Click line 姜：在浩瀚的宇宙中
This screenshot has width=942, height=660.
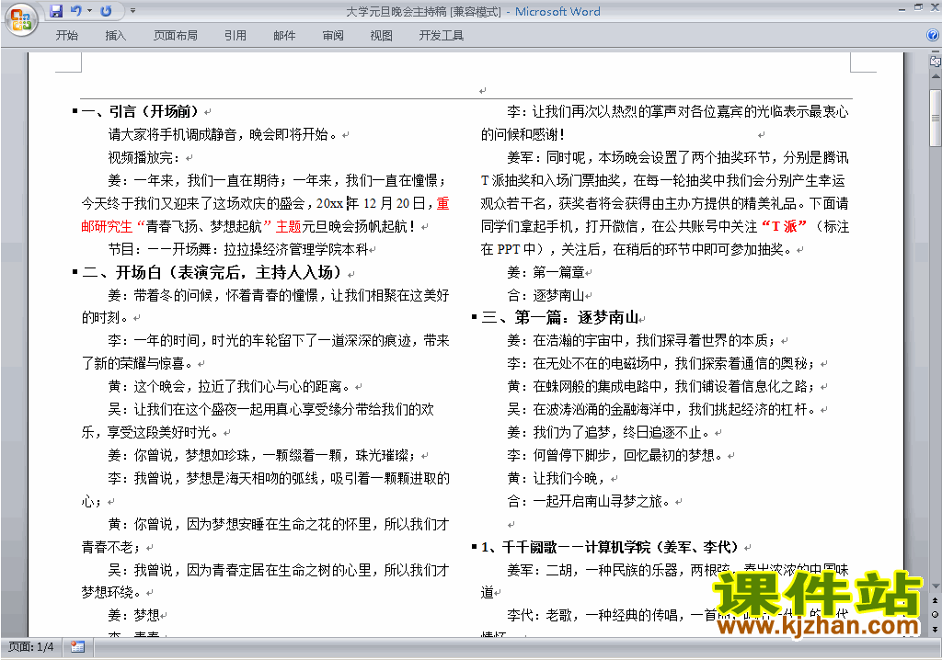pyautogui.click(x=641, y=340)
